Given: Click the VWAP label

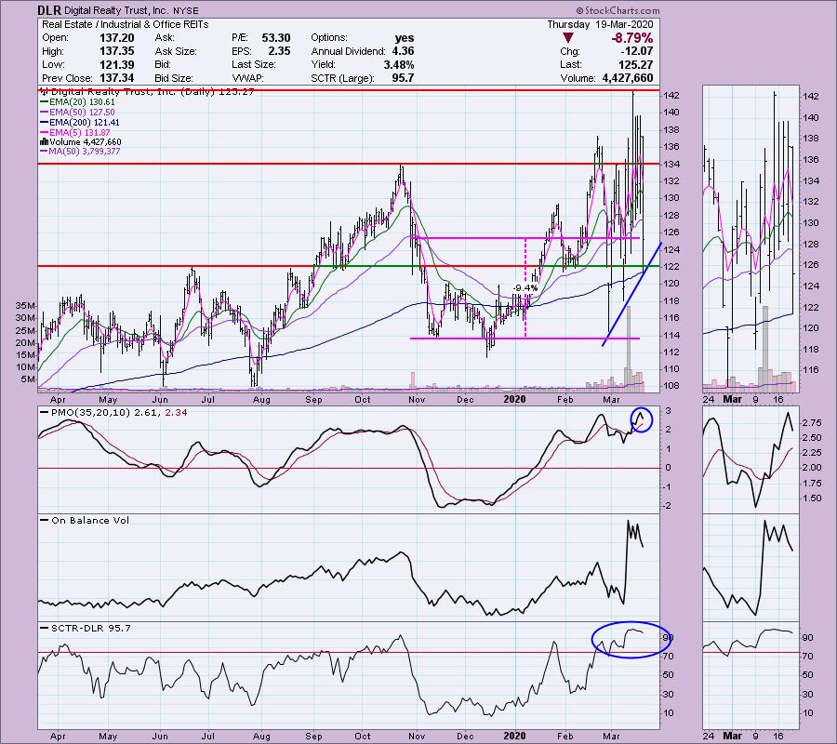Looking at the screenshot, I should 247,78.
